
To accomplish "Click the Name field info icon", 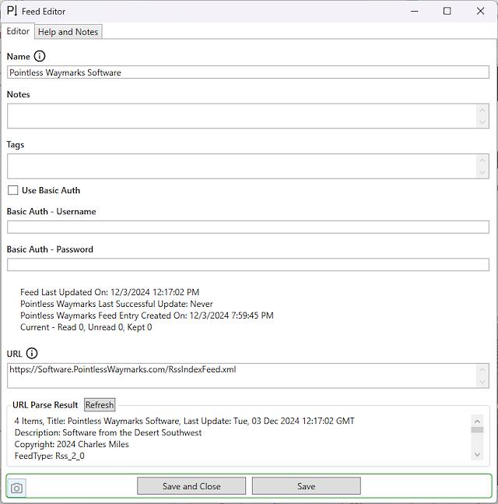I will [x=40, y=56].
